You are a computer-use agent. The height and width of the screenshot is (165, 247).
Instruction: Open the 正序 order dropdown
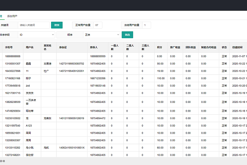tap(102, 35)
